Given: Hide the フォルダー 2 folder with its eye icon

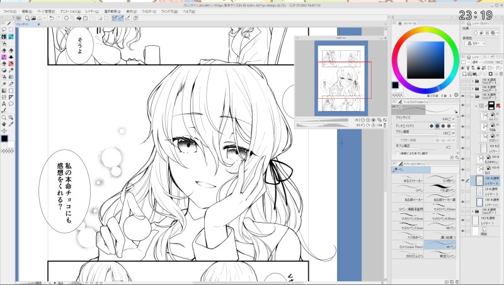Looking at the screenshot, I should pyautogui.click(x=463, y=96).
